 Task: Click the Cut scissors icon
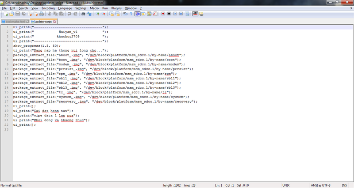(x=49, y=14)
